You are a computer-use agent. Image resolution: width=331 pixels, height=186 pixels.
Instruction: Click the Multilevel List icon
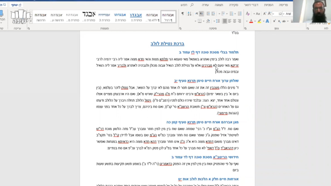[x=223, y=14]
